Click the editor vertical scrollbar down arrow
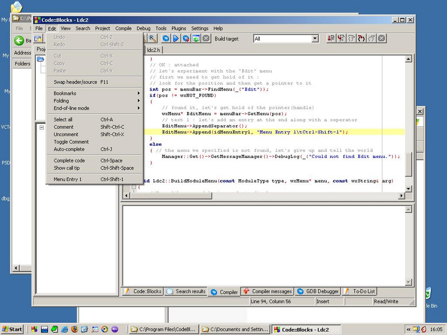 [x=408, y=189]
